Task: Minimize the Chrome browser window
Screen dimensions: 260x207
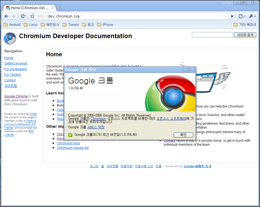Action: [237, 3]
